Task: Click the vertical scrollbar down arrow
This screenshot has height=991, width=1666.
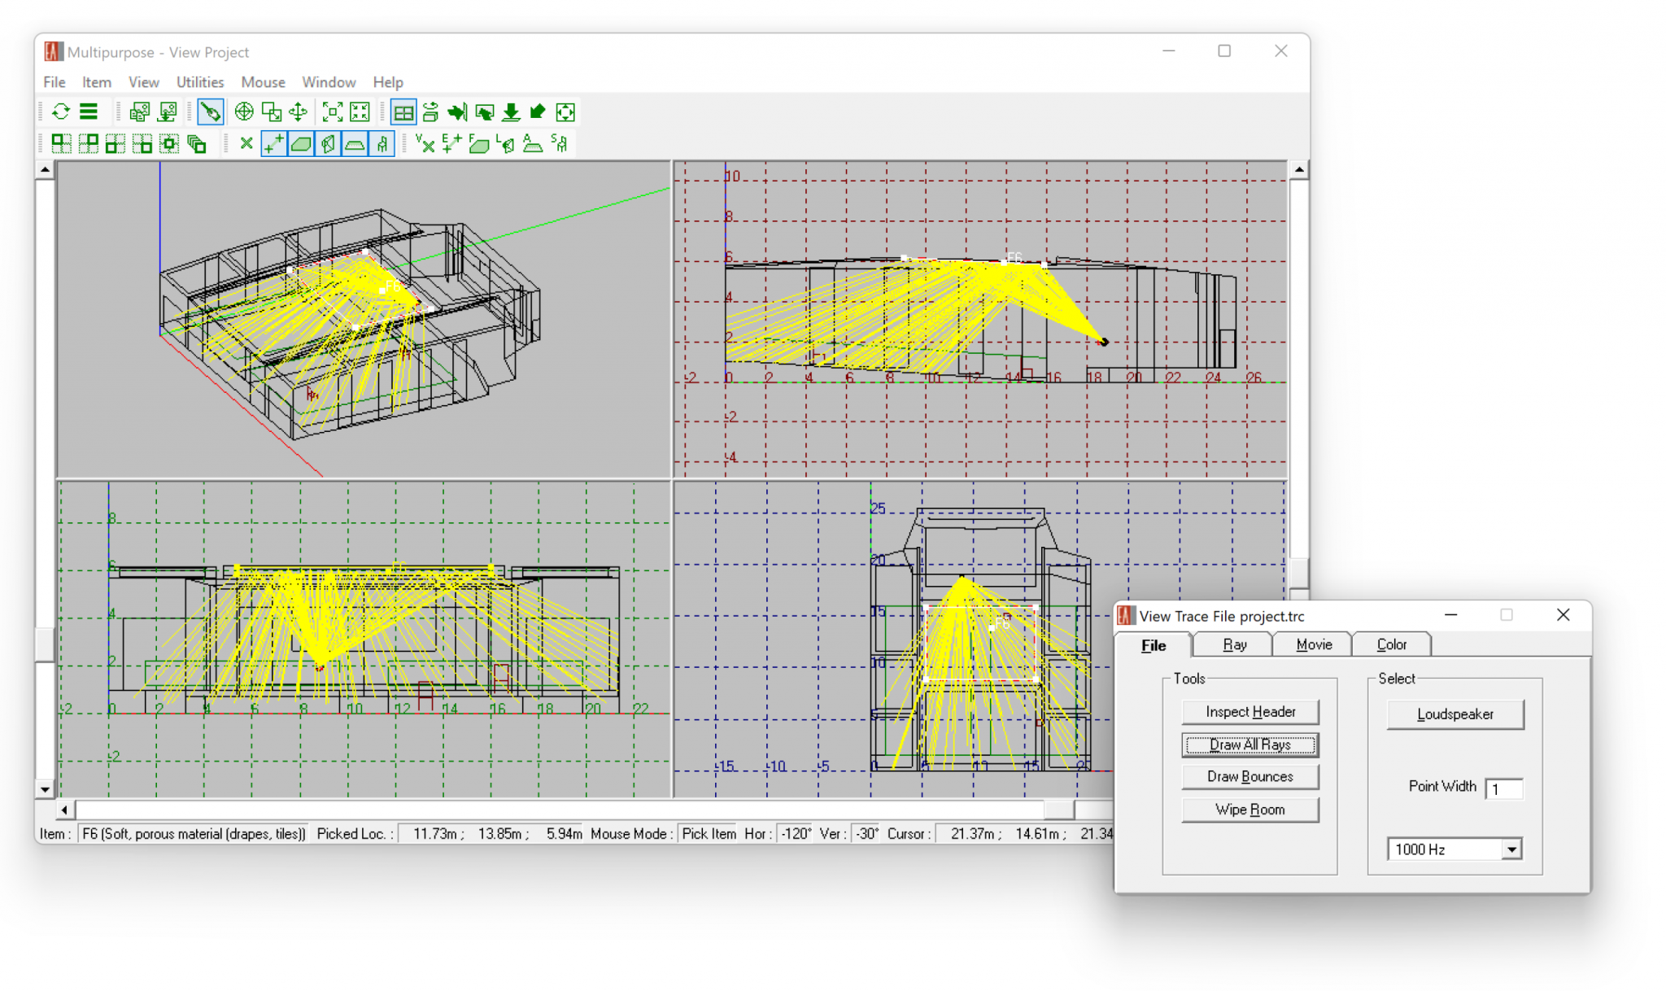Action: (45, 789)
